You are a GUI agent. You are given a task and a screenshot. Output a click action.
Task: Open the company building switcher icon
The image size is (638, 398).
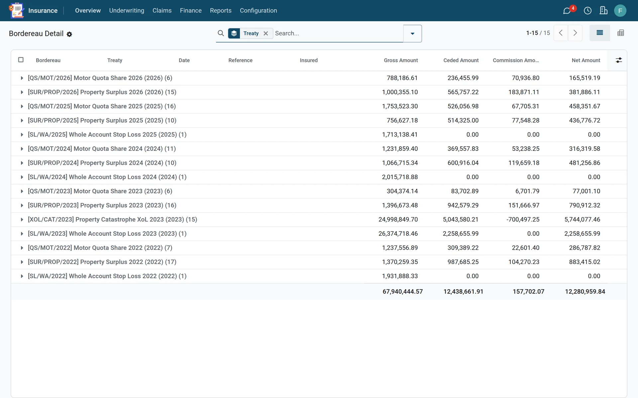pos(603,11)
